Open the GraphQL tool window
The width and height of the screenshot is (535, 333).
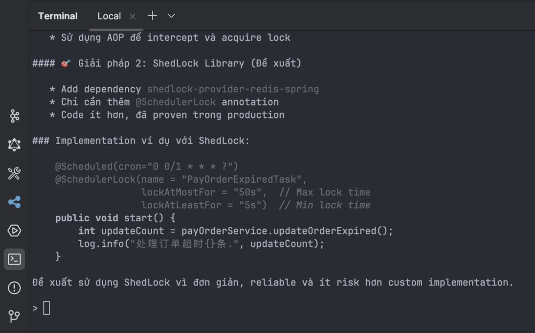point(15,145)
